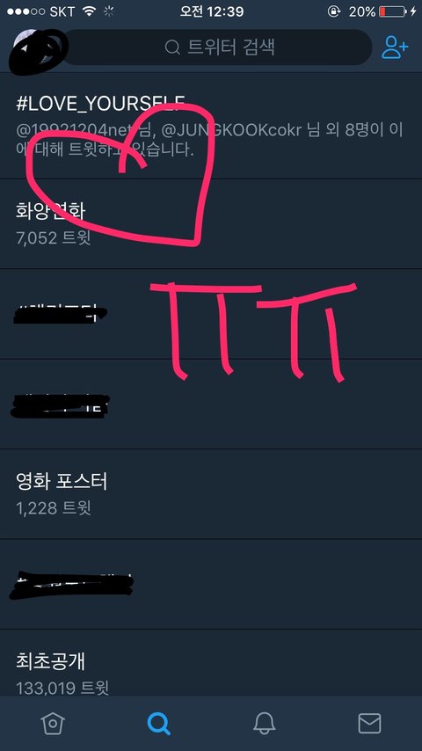Open the Home tab icon
The width and height of the screenshot is (422, 751).
pos(53,723)
